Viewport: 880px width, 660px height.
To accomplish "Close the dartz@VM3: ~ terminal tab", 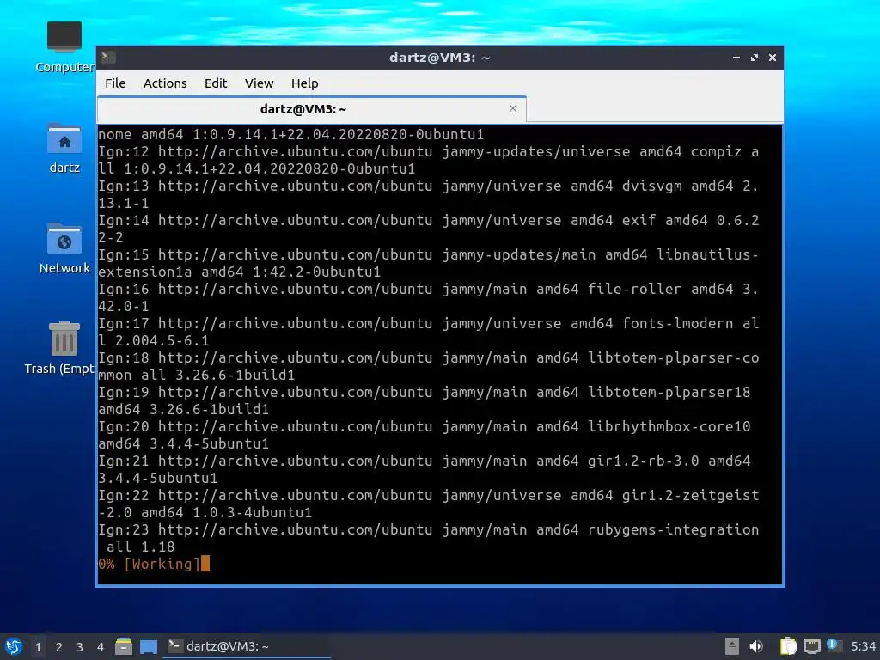I will click(x=512, y=108).
